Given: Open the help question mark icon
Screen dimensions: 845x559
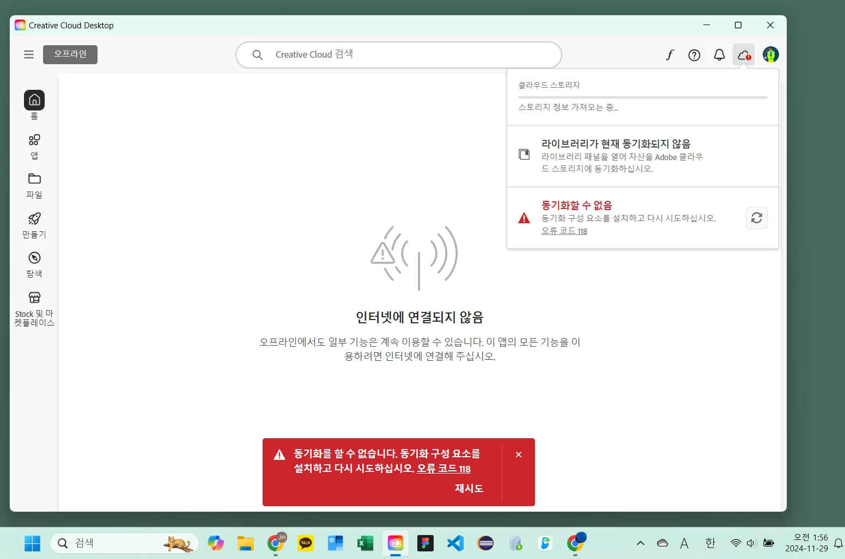Looking at the screenshot, I should [x=694, y=55].
